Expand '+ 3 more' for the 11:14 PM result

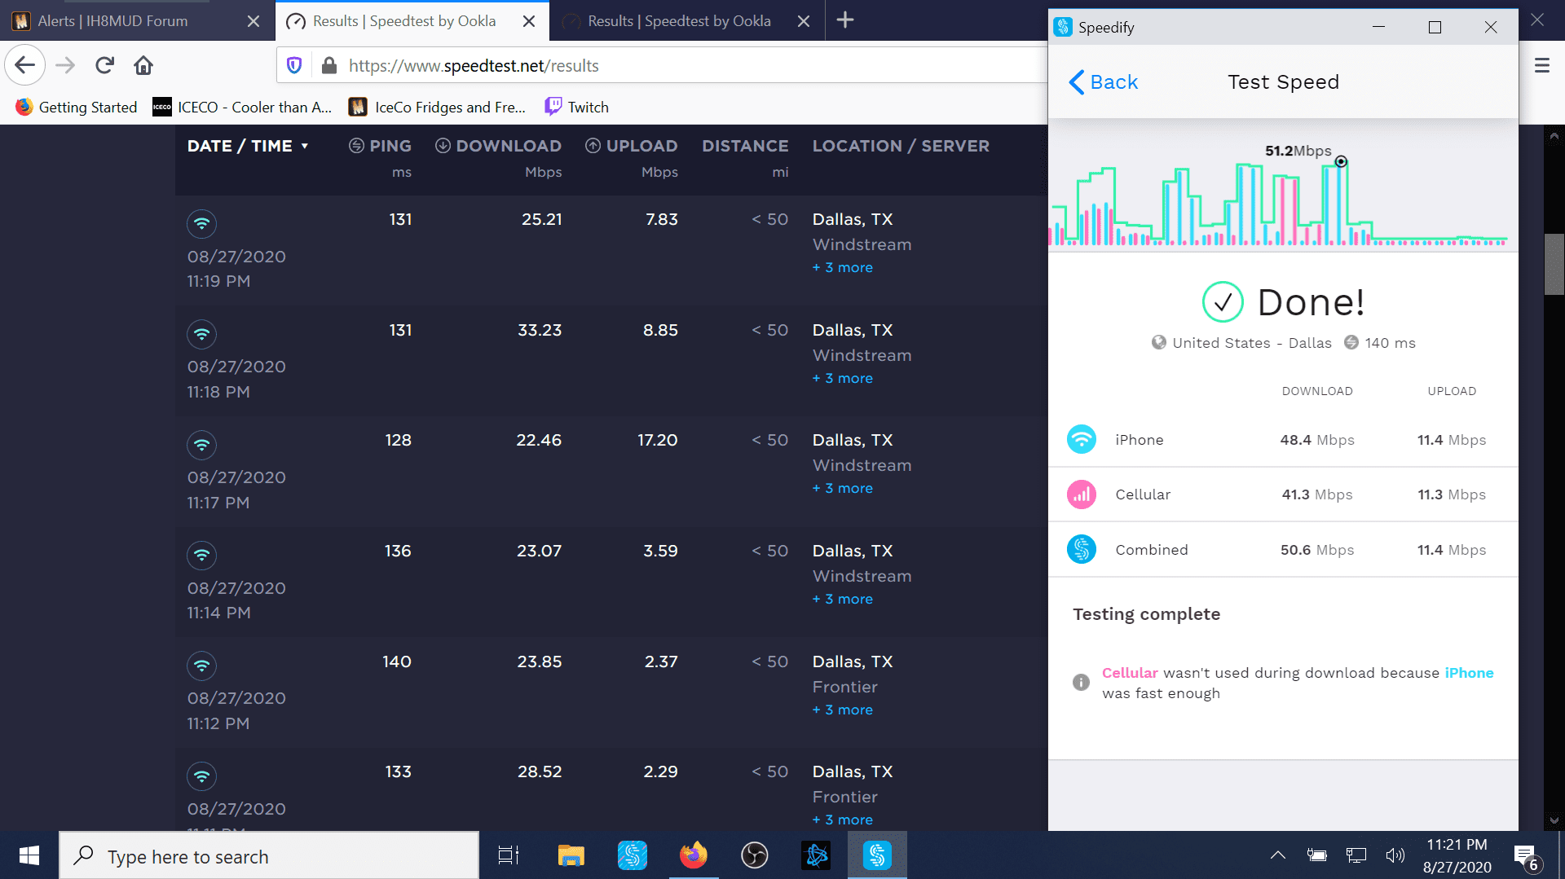(842, 599)
